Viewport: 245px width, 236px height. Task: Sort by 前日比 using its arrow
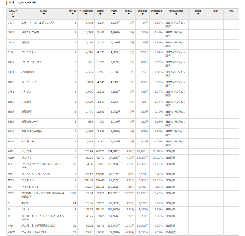(x=129, y=14)
